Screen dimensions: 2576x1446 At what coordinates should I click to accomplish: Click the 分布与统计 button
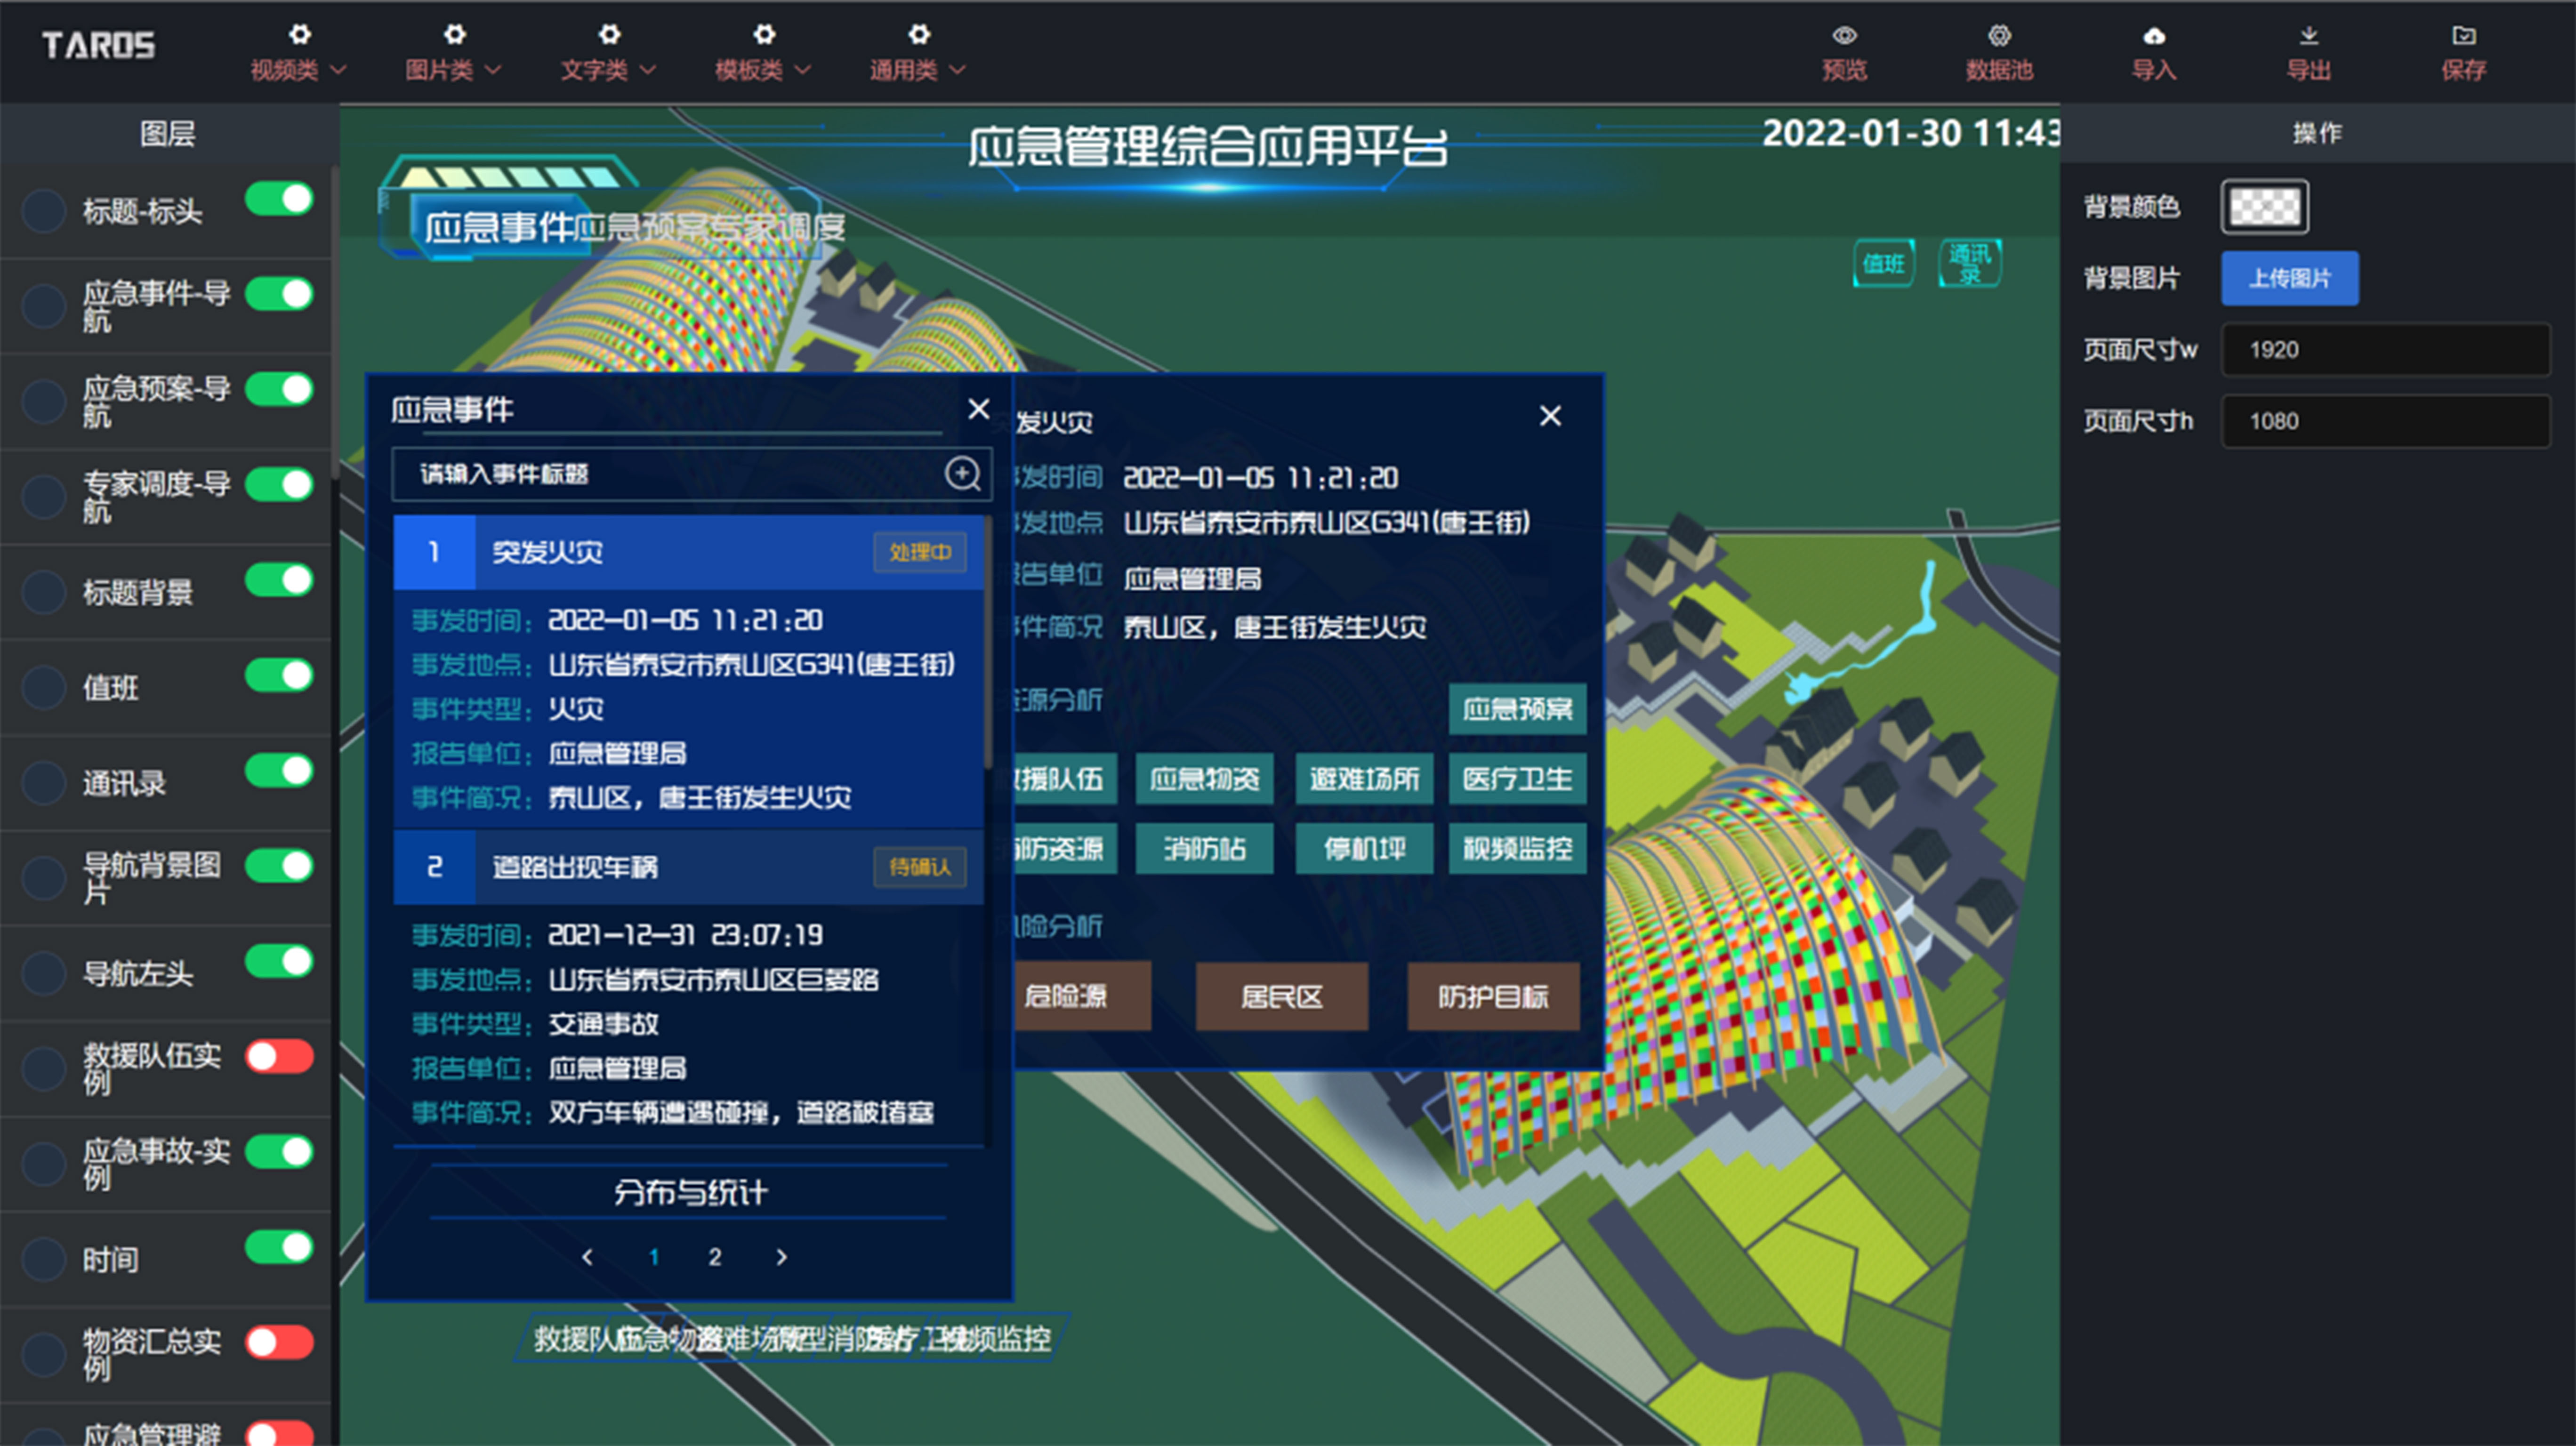[x=690, y=1192]
